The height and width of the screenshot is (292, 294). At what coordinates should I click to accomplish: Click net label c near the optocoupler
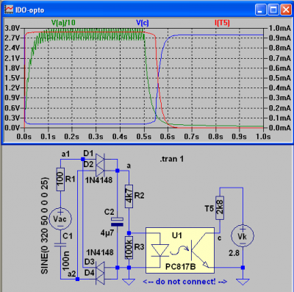tap(220, 238)
